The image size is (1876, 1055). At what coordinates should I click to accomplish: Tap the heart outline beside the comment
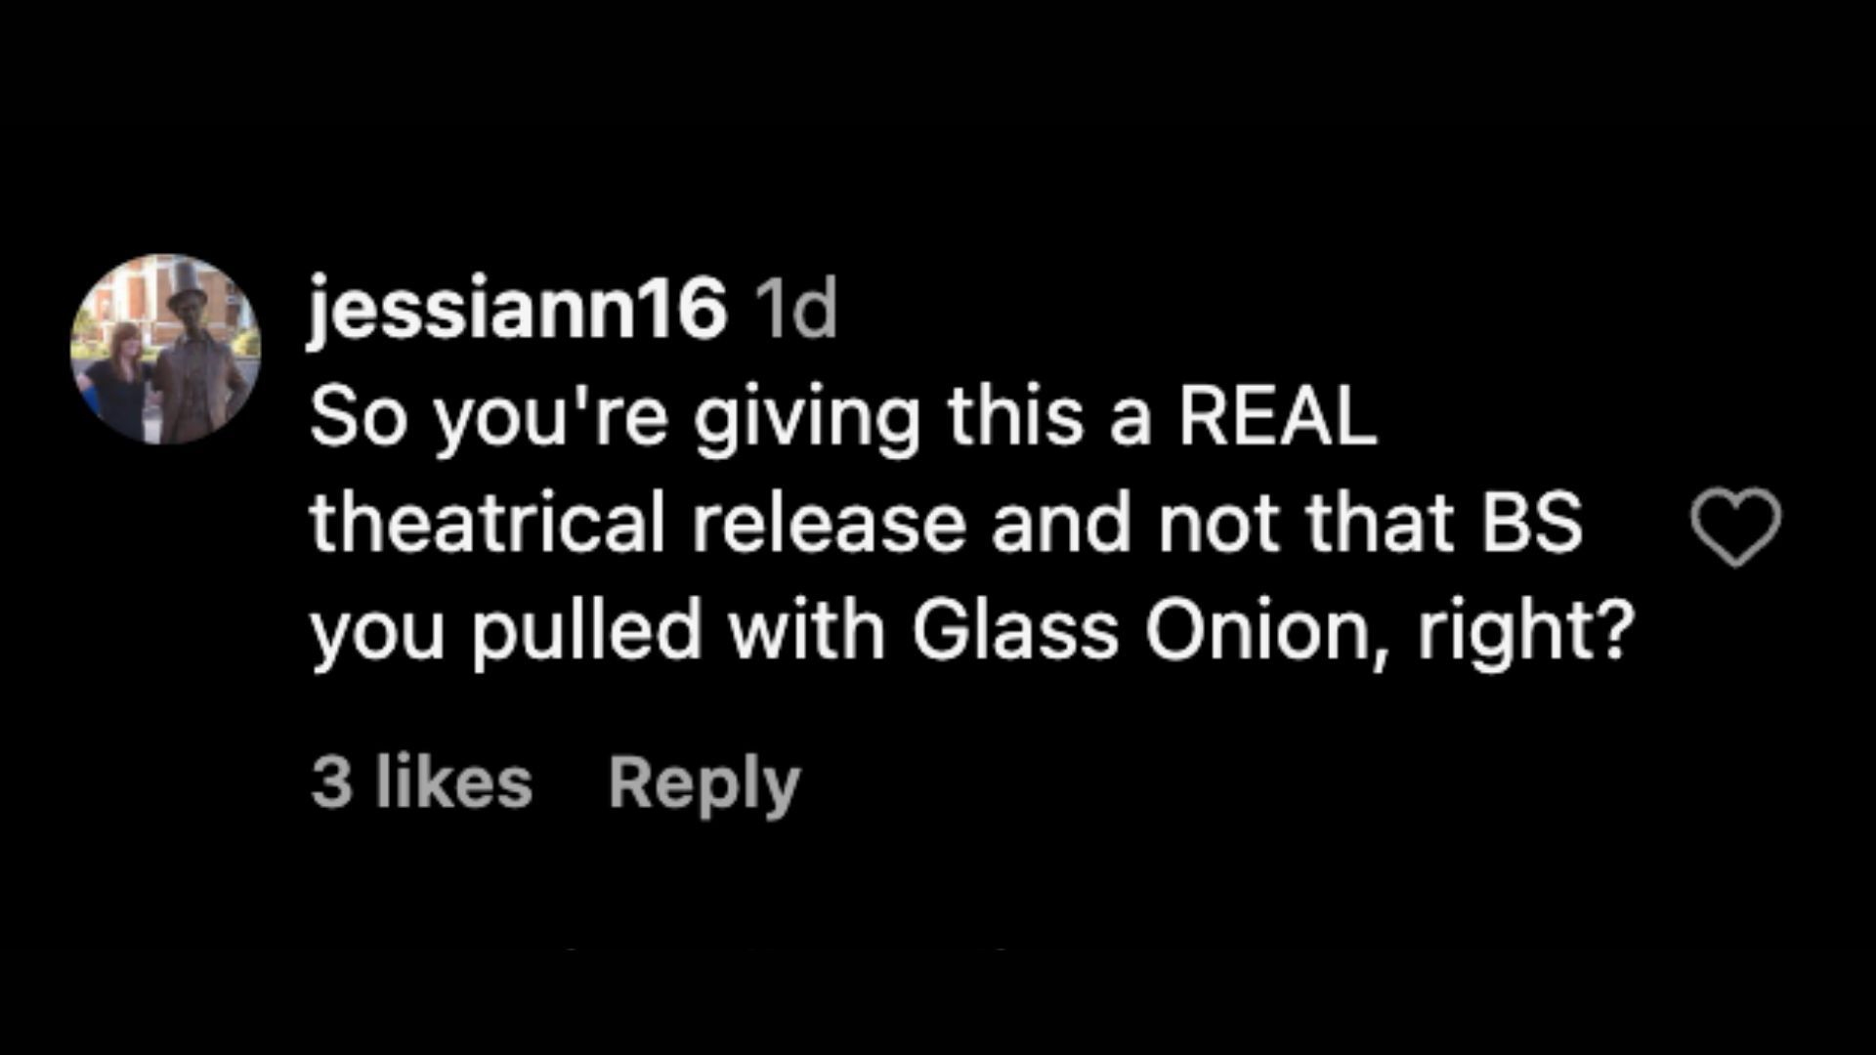(1735, 527)
